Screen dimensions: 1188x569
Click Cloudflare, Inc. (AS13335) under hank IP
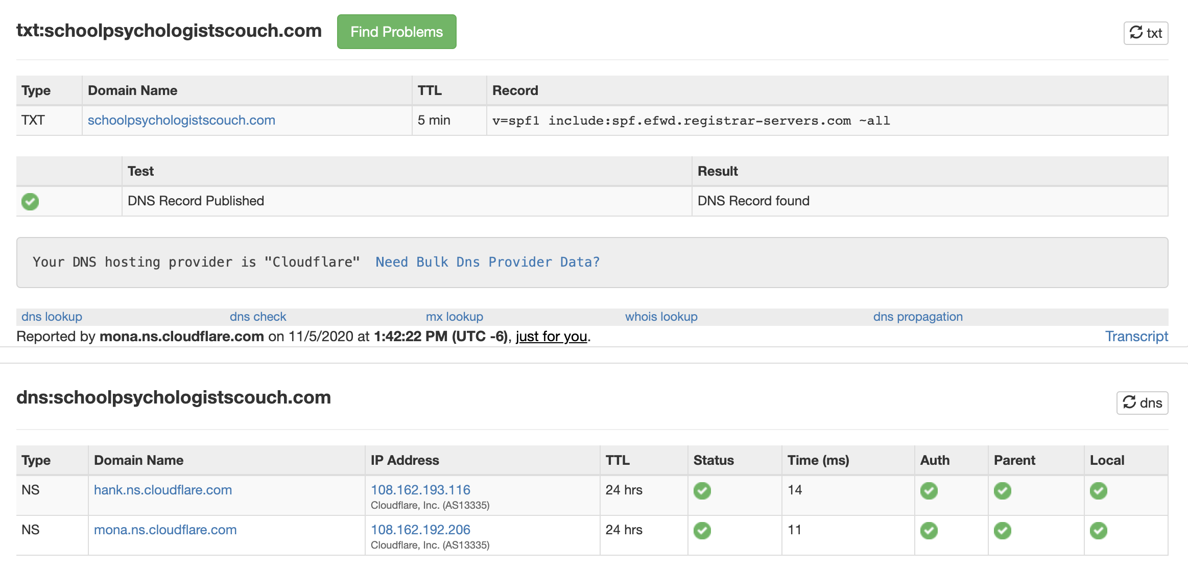pyautogui.click(x=430, y=505)
